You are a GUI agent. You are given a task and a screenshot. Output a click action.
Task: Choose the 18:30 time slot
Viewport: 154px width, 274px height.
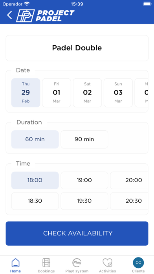coord(35,201)
